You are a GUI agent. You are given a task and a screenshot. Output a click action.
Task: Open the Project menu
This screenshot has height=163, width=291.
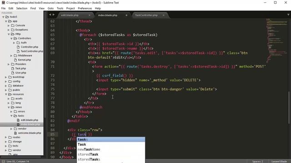pyautogui.click(x=70, y=8)
